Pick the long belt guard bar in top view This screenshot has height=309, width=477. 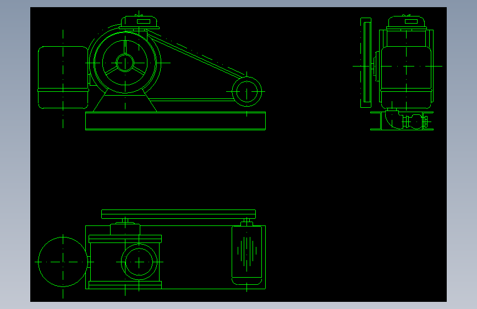179,214
